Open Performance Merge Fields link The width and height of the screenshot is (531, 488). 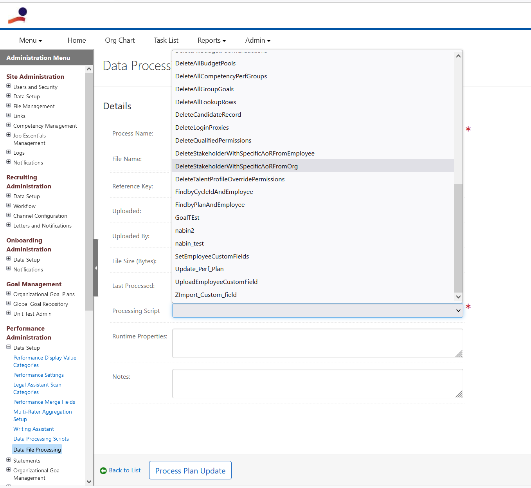pos(44,402)
